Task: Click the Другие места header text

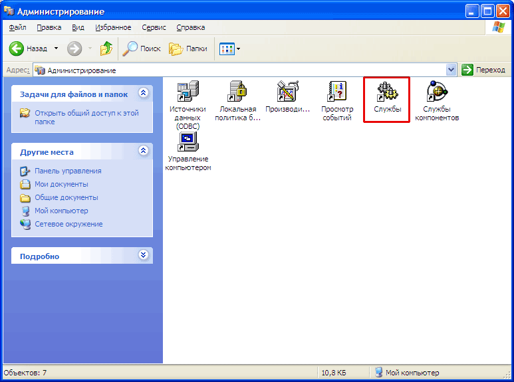Action: coord(47,152)
